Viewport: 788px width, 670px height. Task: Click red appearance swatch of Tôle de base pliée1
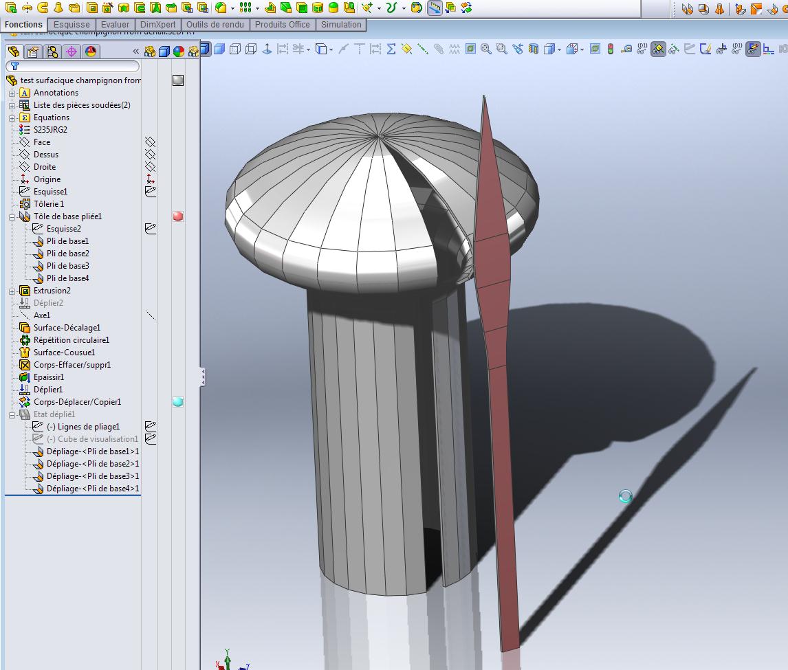[x=178, y=216]
